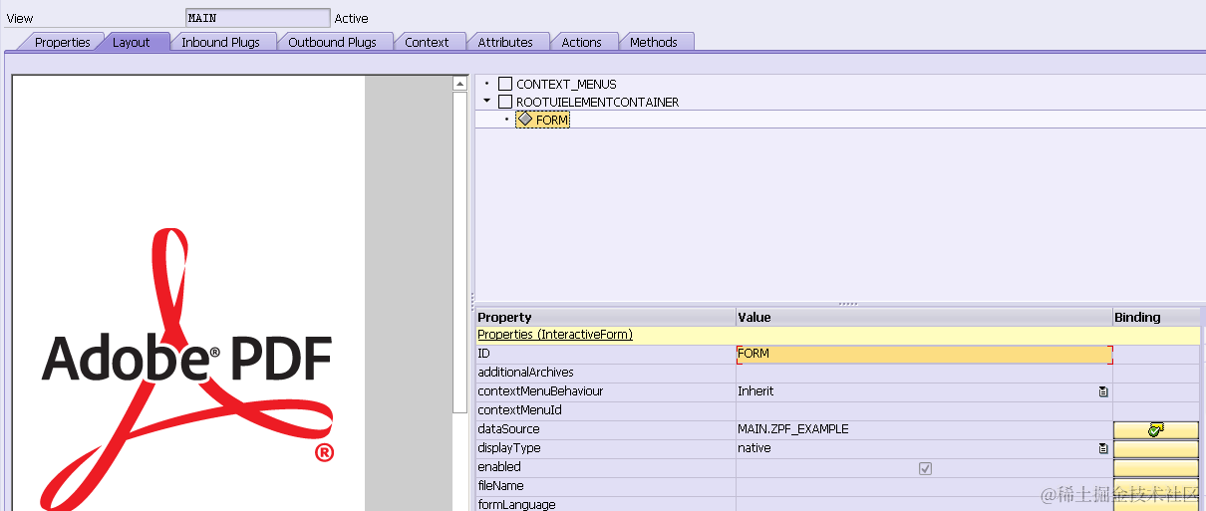Switch to the Layout tab
The height and width of the screenshot is (511, 1206).
[131, 42]
